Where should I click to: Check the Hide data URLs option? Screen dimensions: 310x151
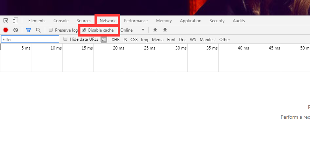[66, 39]
